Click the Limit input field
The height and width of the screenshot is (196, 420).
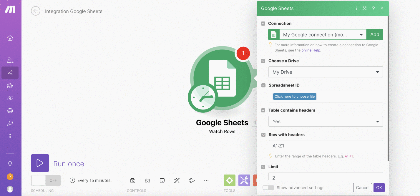(326, 176)
